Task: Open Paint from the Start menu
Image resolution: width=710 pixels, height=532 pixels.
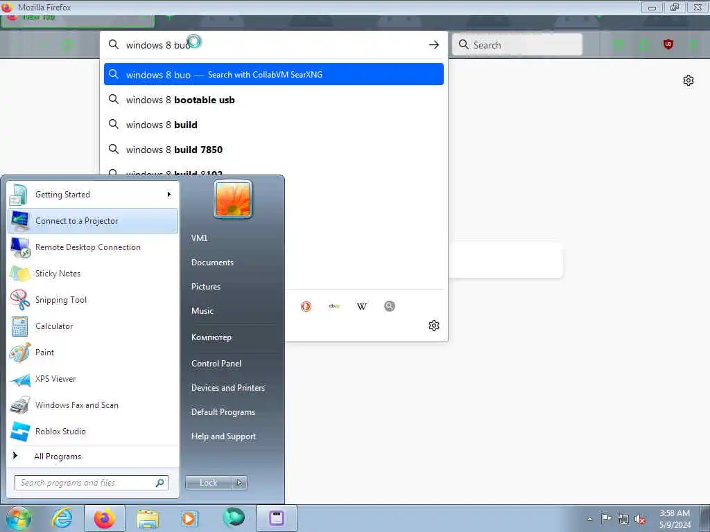Action: (93, 352)
